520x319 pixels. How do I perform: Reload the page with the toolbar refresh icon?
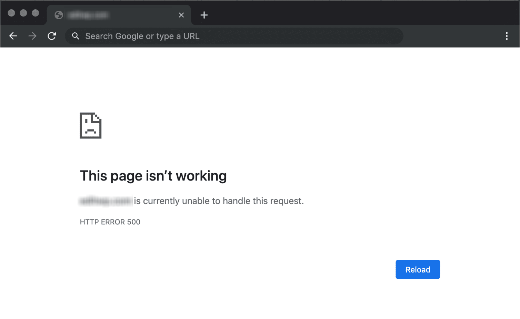tap(52, 36)
